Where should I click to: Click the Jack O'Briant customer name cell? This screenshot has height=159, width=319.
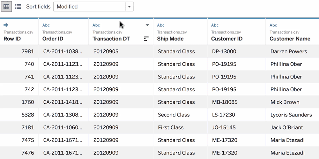click(x=287, y=128)
